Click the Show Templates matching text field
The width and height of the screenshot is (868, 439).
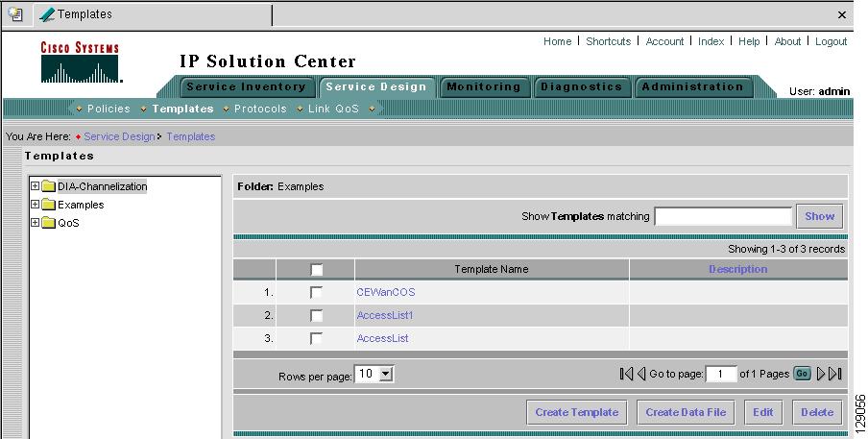[x=723, y=216]
